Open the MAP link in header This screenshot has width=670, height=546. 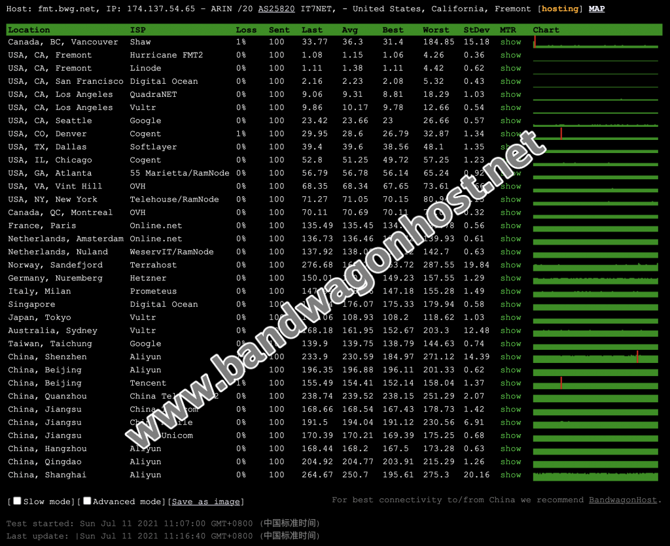pyautogui.click(x=597, y=9)
